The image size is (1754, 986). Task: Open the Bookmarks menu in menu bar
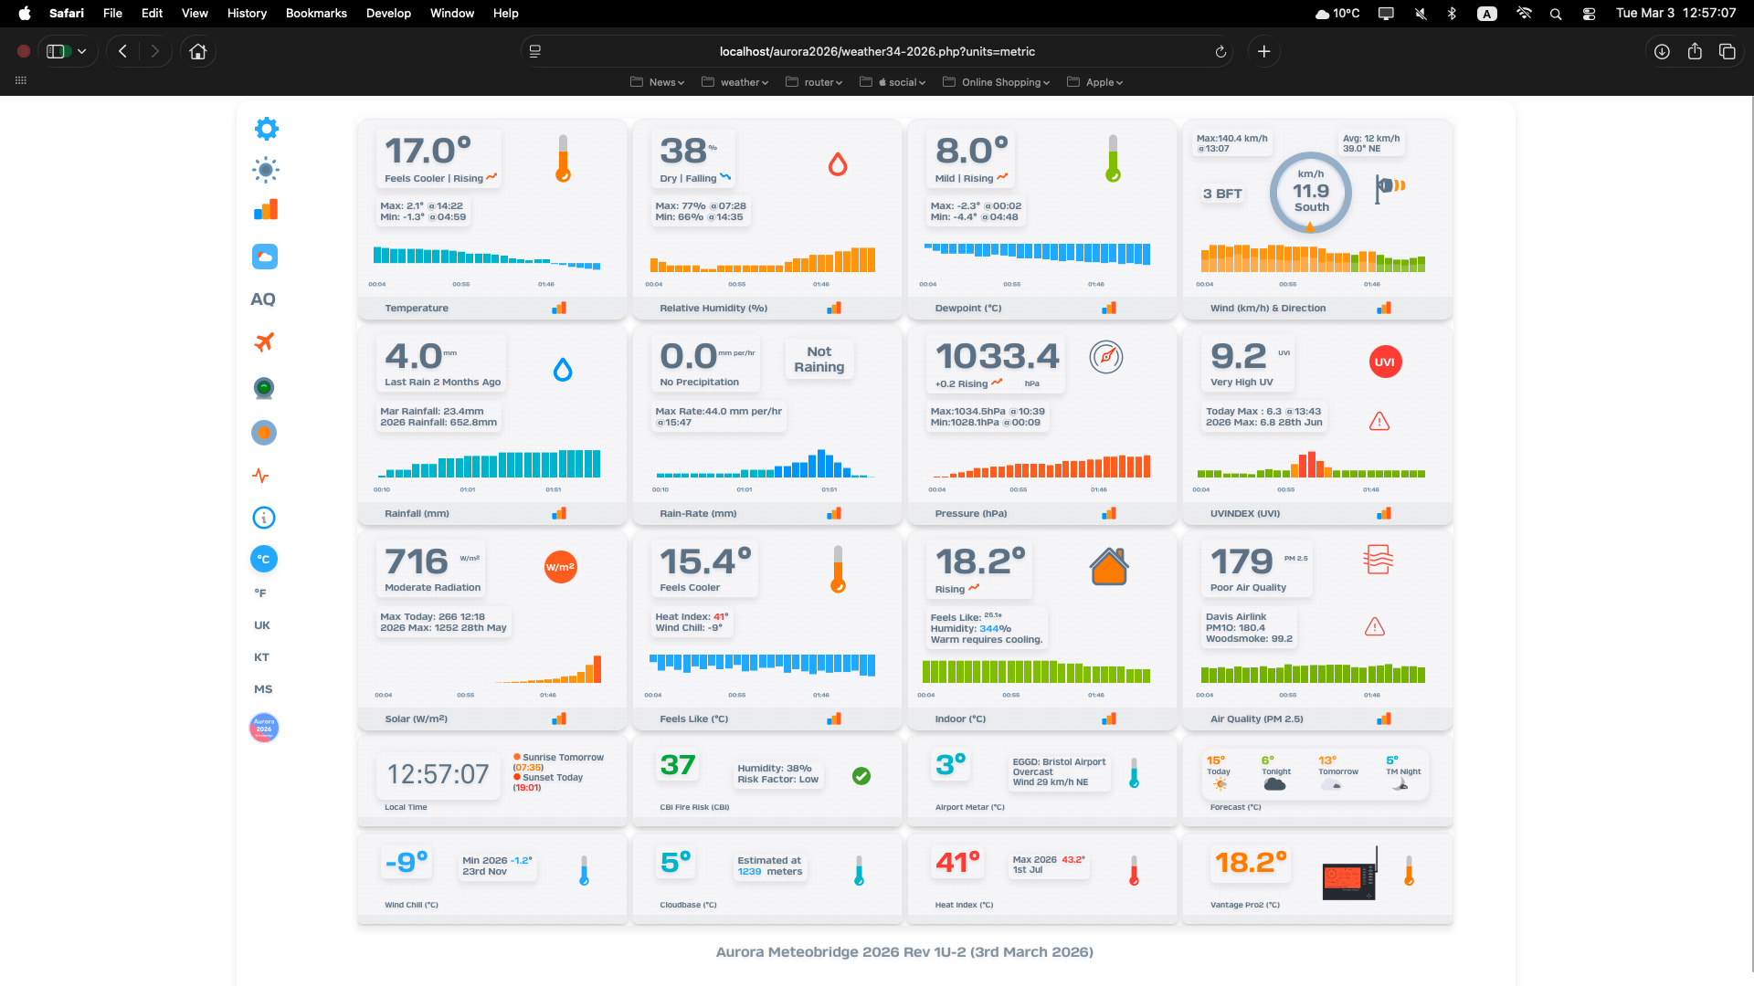[x=316, y=14]
